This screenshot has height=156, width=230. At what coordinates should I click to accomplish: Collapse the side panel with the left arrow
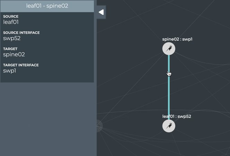point(101,12)
